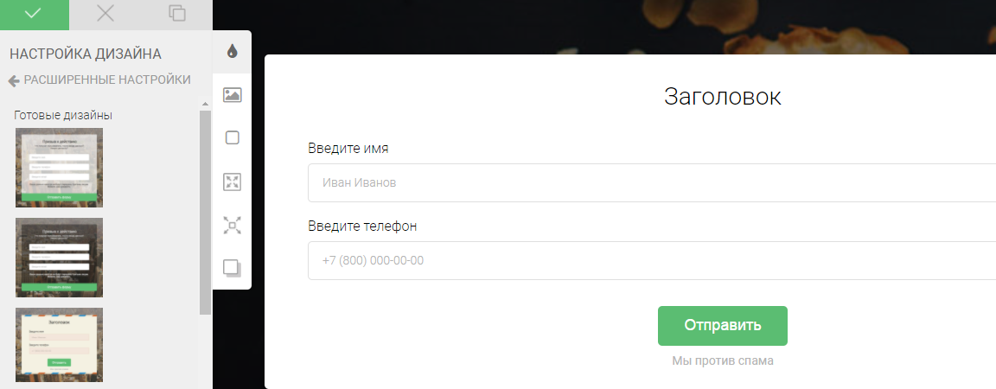This screenshot has width=996, height=389.
Task: Click the Мы против спама text
Action: [722, 361]
